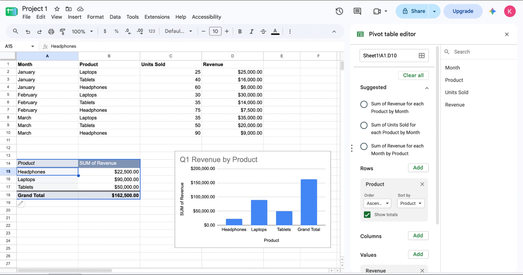523x275 pixels.
Task: Click the Upgrade button
Action: click(x=463, y=11)
